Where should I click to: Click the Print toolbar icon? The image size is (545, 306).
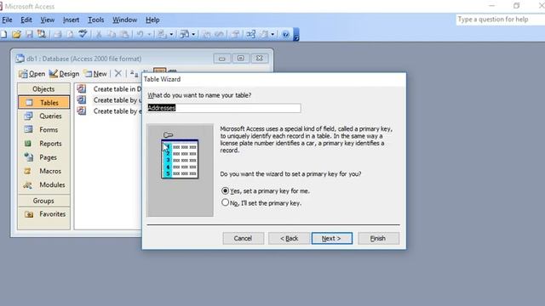pos(58,34)
